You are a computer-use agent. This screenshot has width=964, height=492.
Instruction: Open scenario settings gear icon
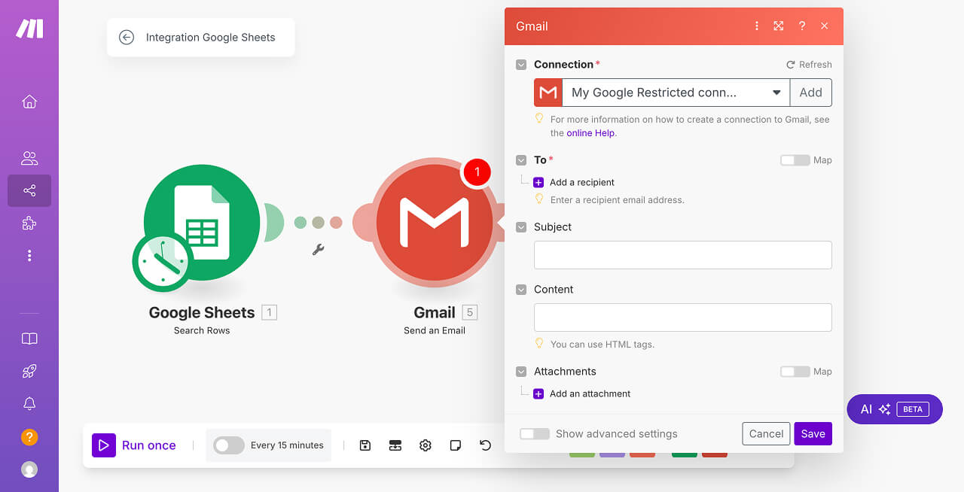click(x=426, y=445)
